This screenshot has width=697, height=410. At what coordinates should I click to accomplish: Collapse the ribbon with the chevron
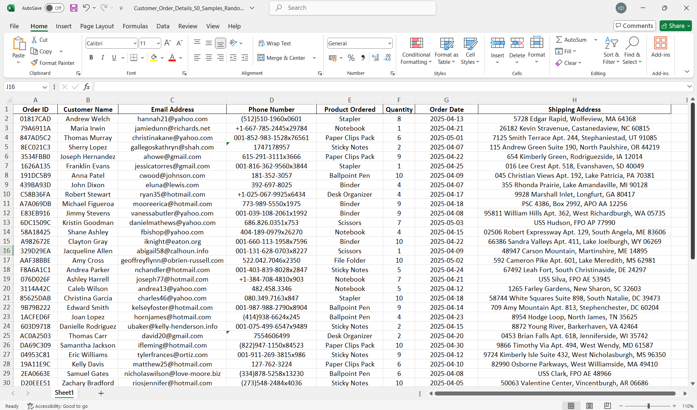pos(687,71)
